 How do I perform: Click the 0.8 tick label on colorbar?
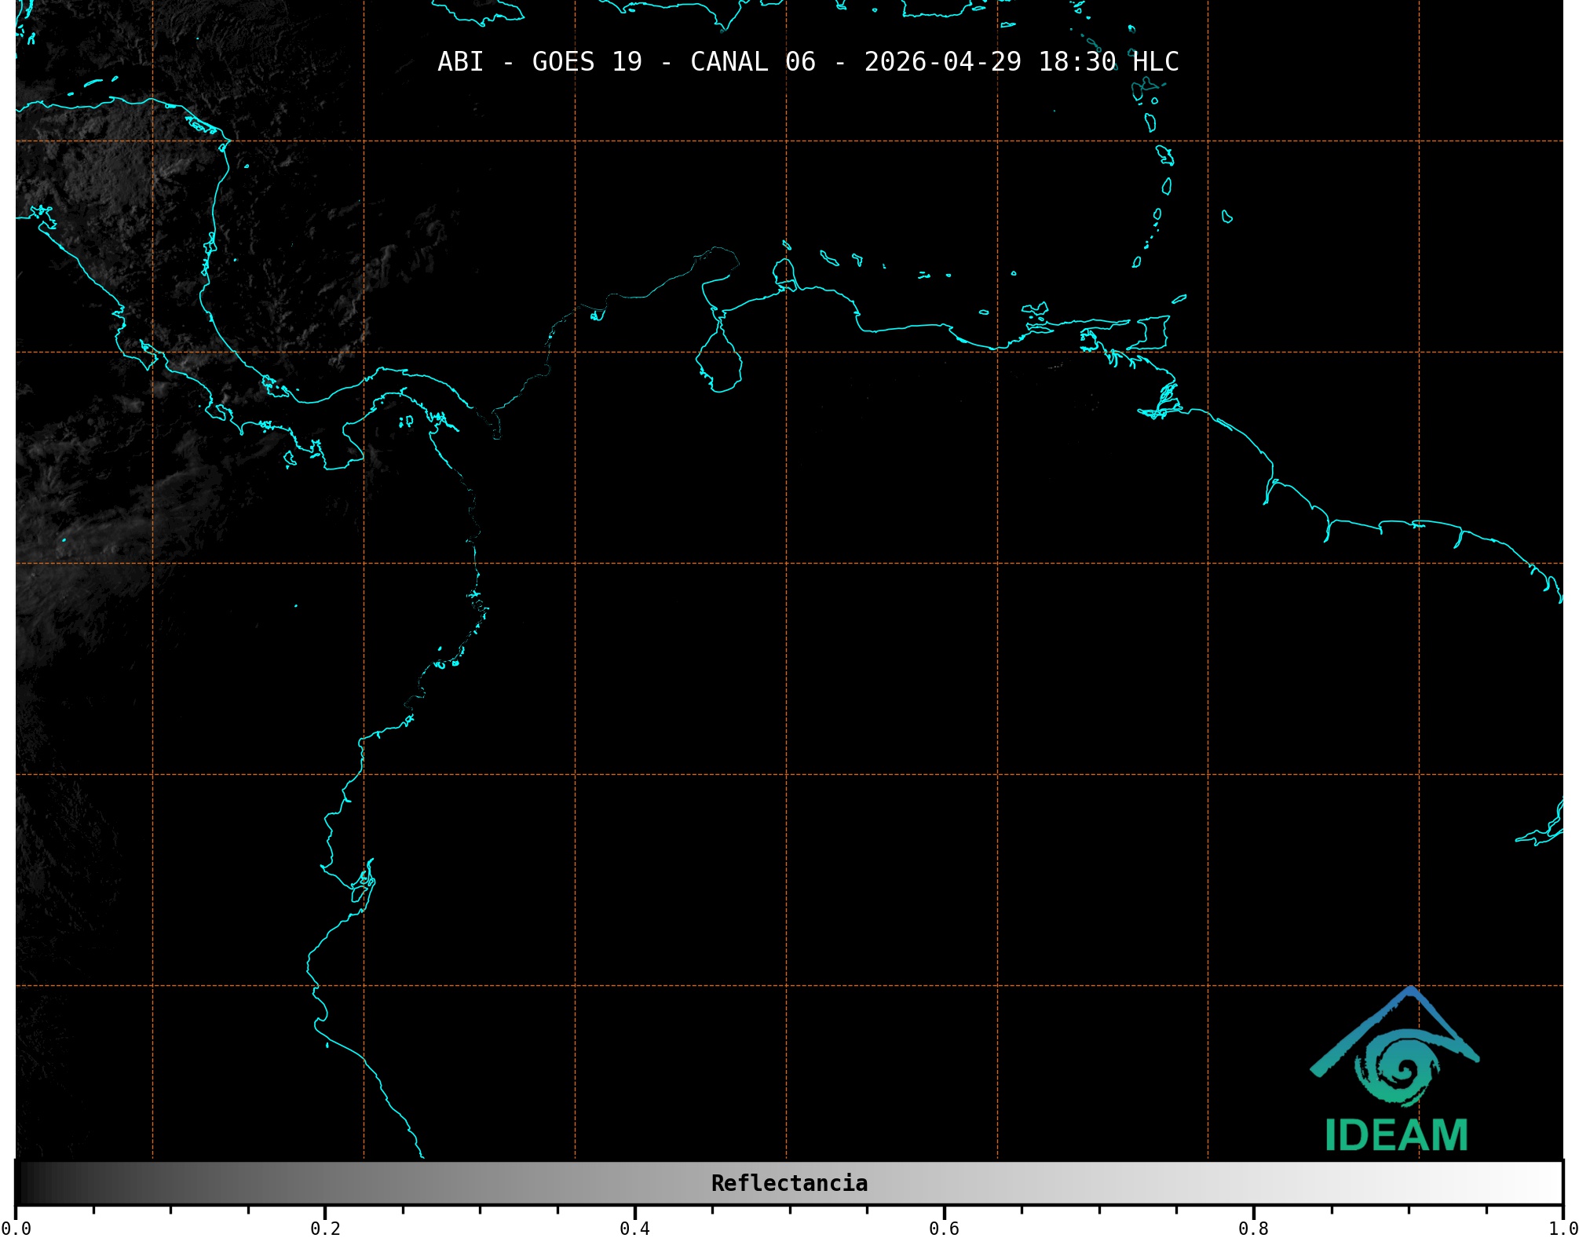pos(1253,1228)
